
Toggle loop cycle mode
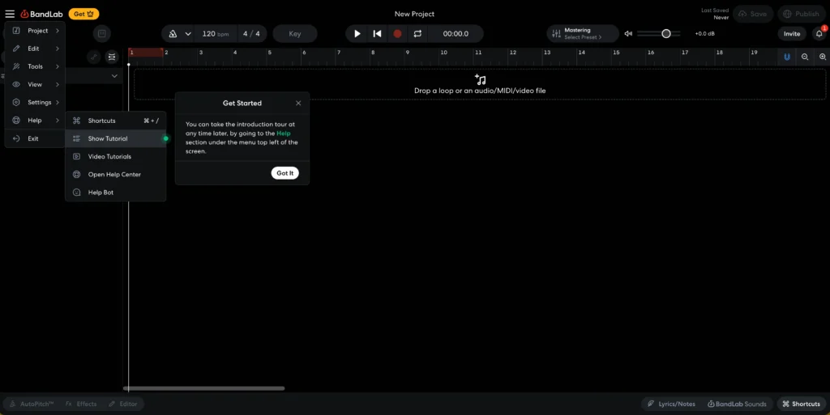point(417,34)
